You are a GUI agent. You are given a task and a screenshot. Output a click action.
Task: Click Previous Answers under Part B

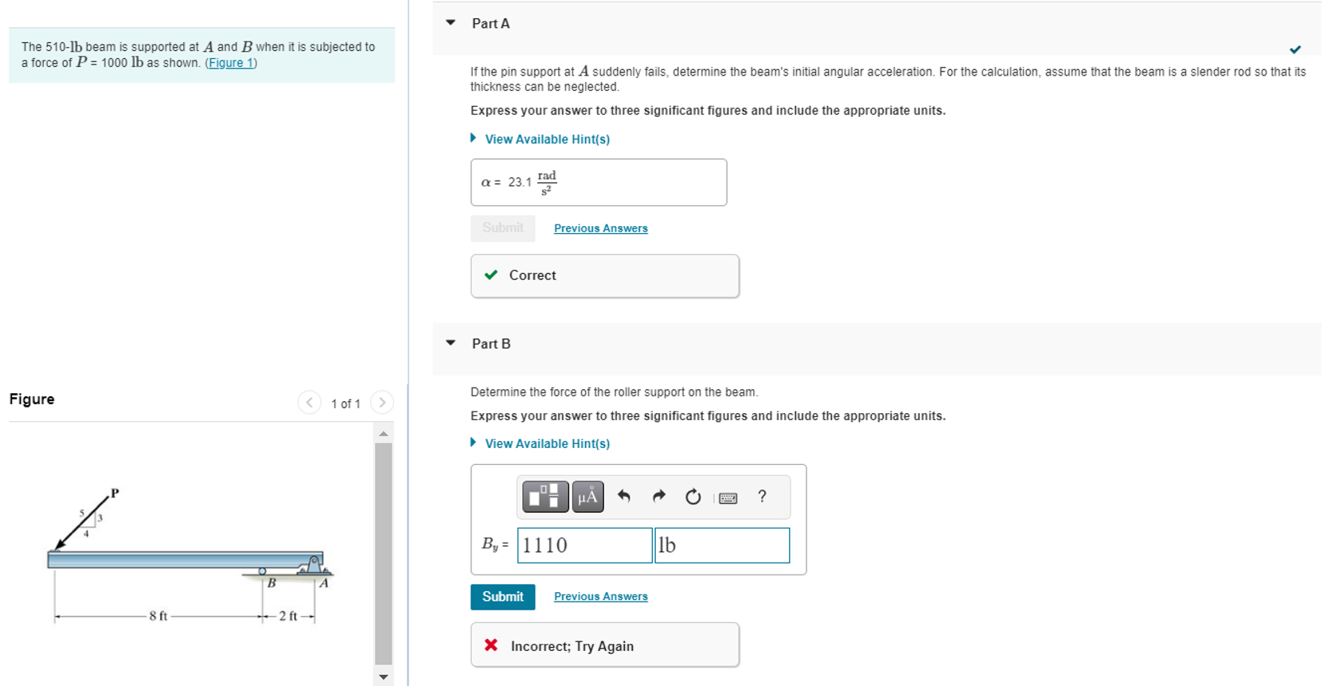pos(600,596)
